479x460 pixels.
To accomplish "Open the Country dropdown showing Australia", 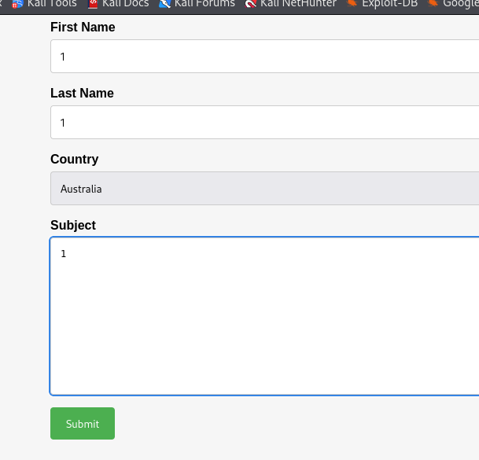I will point(264,189).
